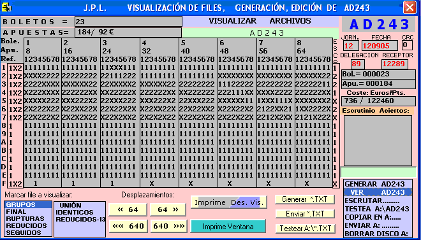This screenshot has width=421, height=240.
Task: Click the Imprime Des. Vis. button
Action: (229, 202)
